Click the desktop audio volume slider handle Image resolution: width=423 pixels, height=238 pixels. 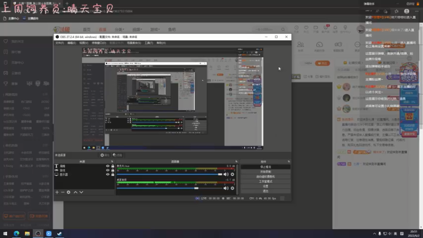tap(196, 188)
